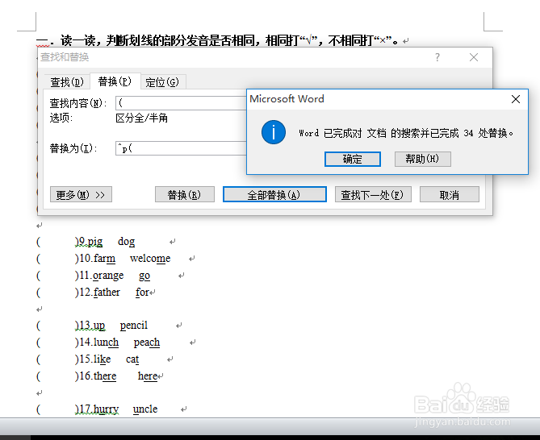Click the 帮助(H) button in message box

423,159
